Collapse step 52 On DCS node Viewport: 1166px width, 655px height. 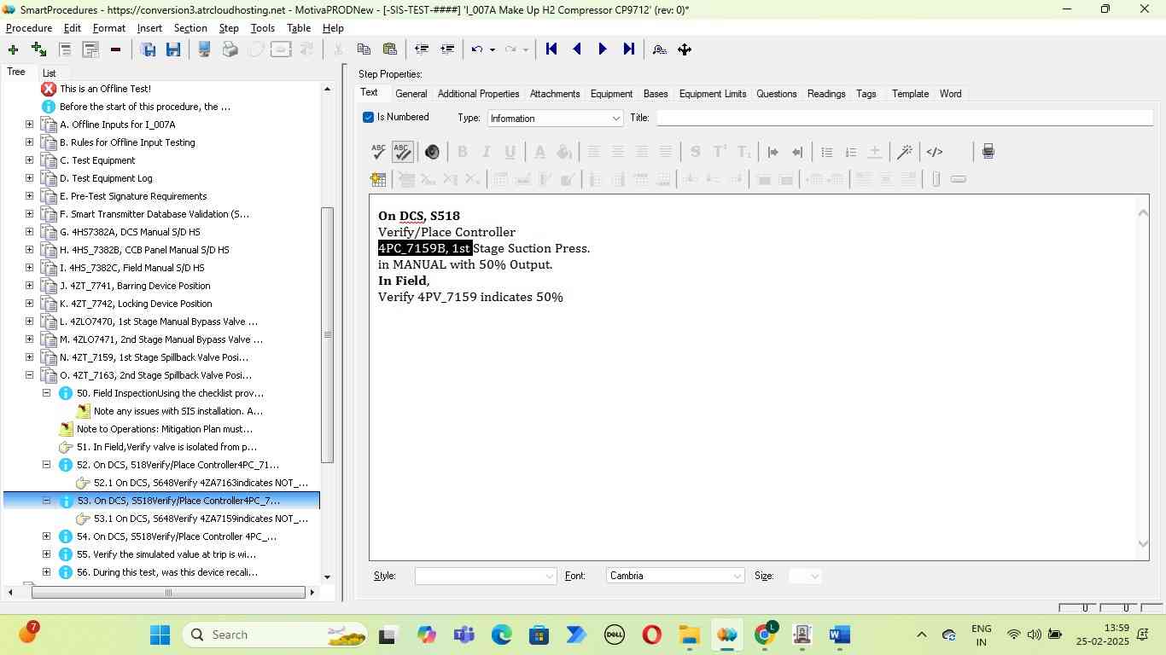pyautogui.click(x=46, y=465)
